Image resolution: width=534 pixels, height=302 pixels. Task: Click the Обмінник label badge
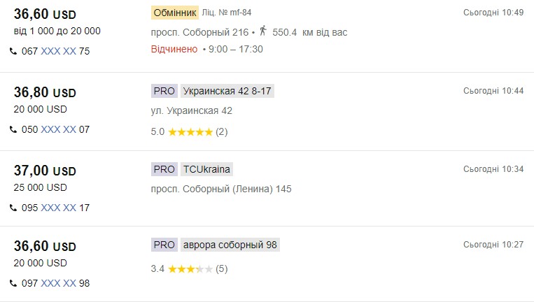coord(174,13)
